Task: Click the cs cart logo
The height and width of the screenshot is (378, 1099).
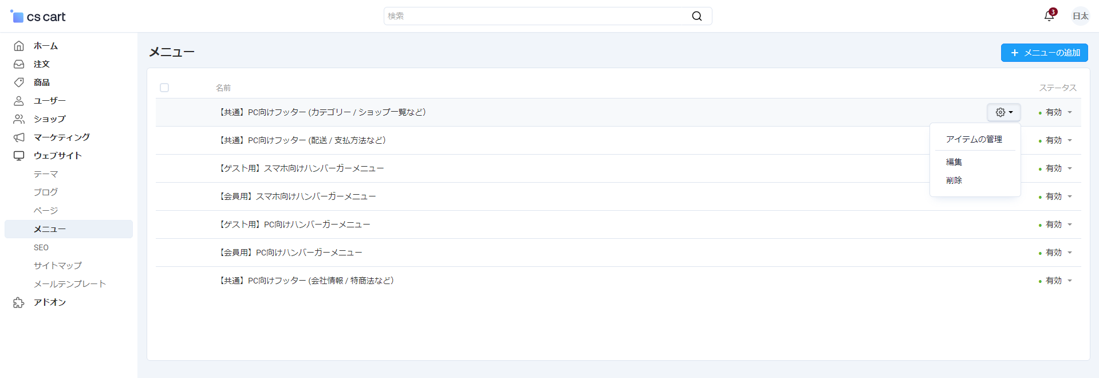Action: point(38,17)
